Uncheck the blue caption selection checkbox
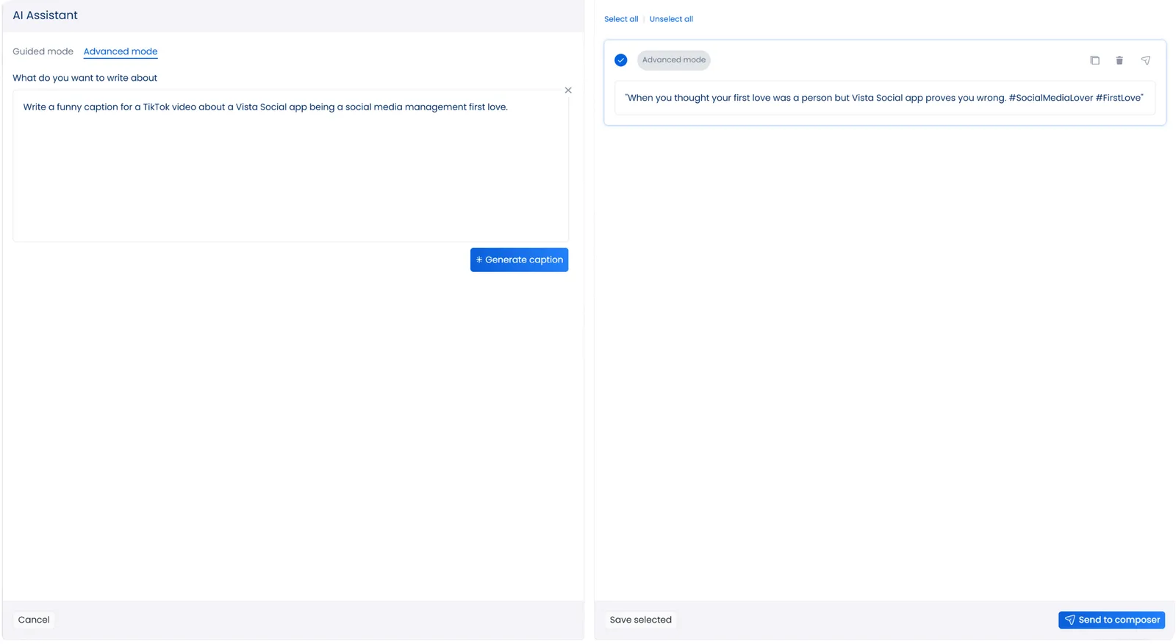The image size is (1176, 644). click(x=621, y=60)
